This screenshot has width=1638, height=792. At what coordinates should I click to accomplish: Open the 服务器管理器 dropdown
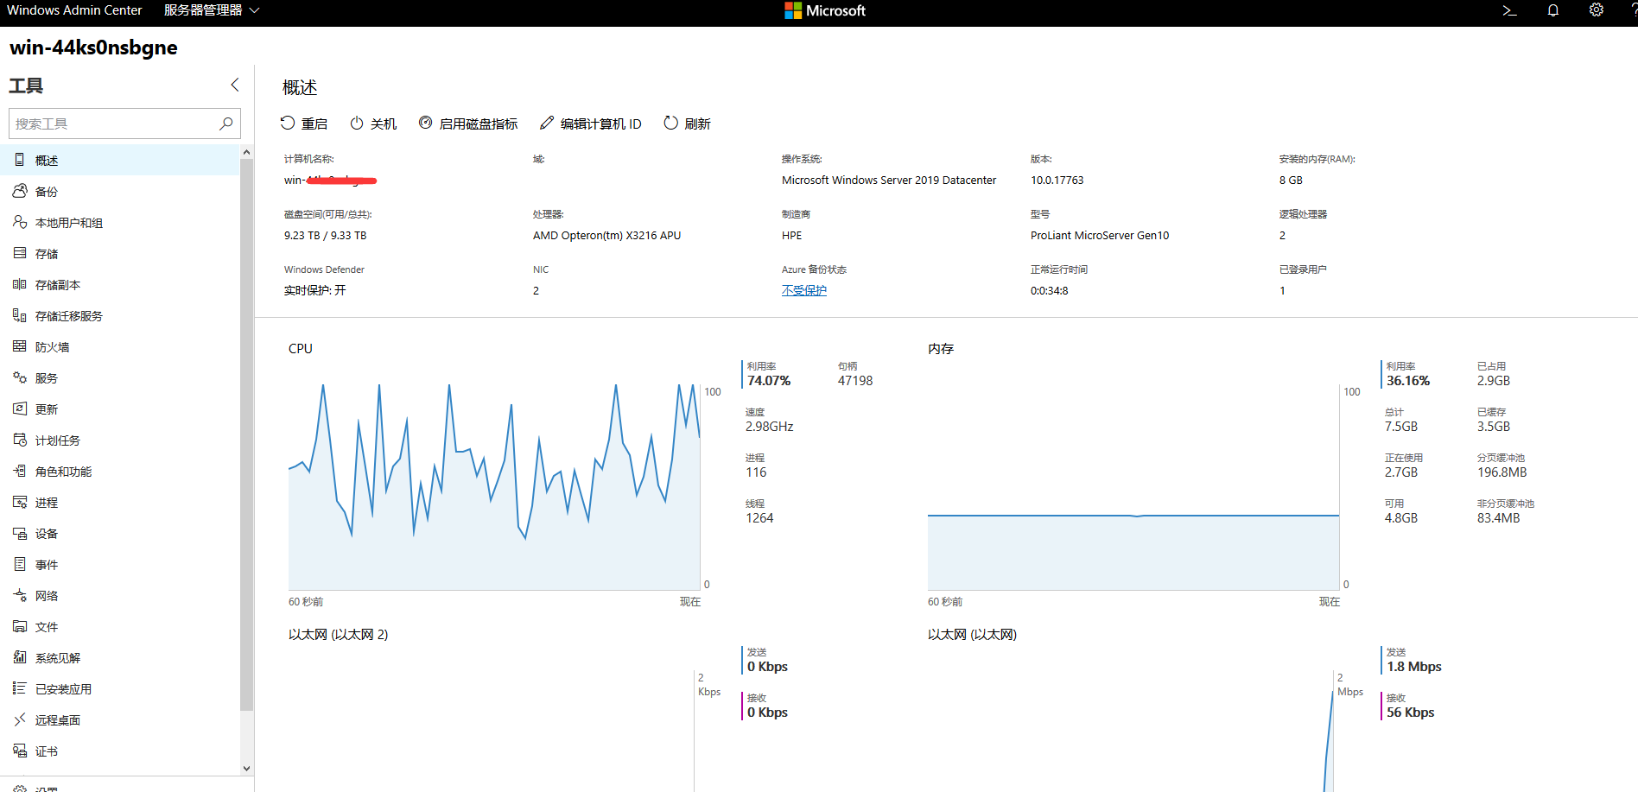207,10
